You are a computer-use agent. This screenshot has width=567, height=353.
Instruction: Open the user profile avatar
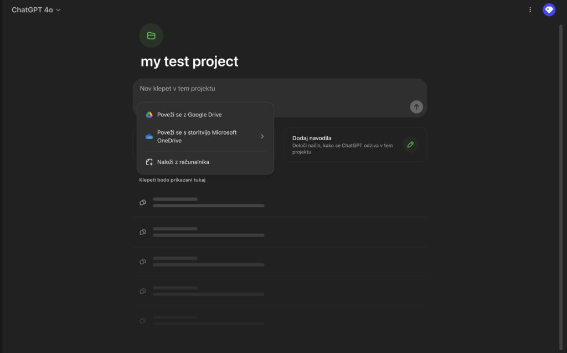coord(549,10)
